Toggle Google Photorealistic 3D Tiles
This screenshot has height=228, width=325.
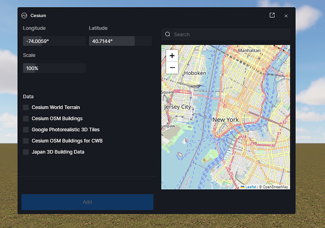(26, 129)
